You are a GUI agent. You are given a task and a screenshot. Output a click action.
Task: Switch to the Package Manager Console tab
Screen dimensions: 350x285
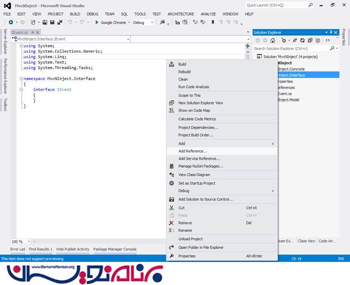tap(114, 249)
